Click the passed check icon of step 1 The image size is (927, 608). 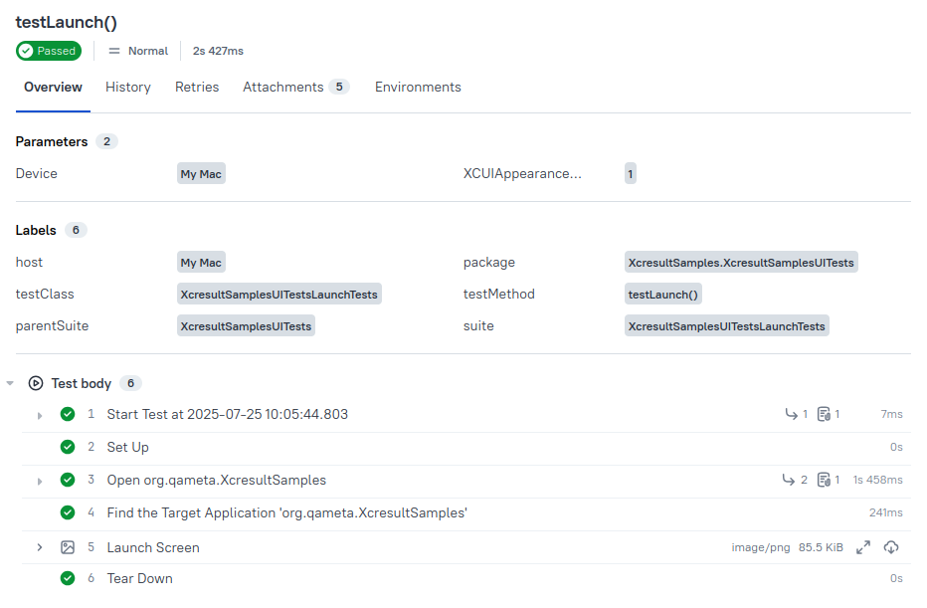[x=68, y=415]
